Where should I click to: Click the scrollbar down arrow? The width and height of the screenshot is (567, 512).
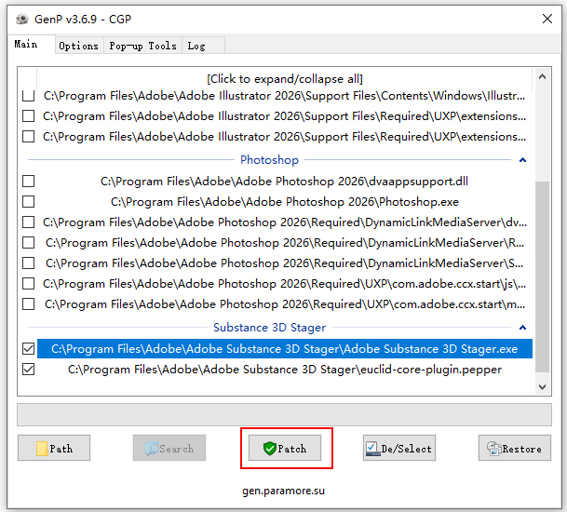click(542, 387)
